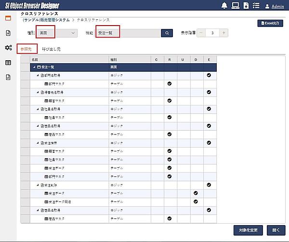Click the monitor screen icon in header
Image resolution: width=289 pixels, height=242 pixels.
235,5
